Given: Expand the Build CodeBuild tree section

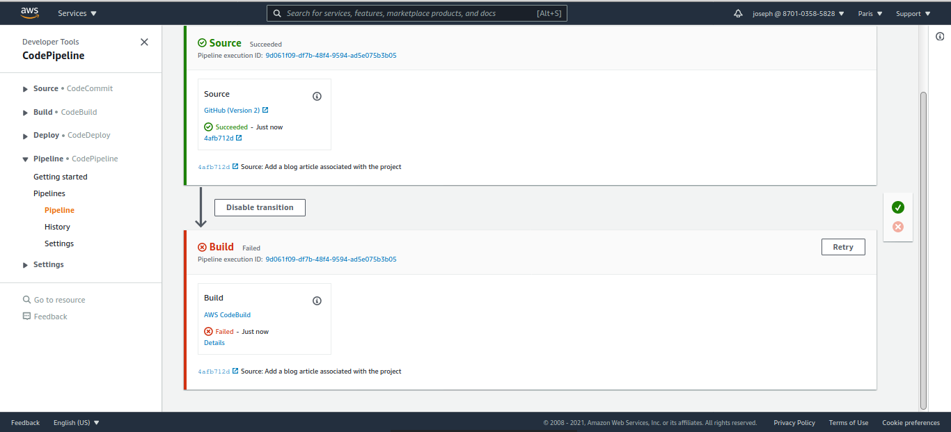Looking at the screenshot, I should pyautogui.click(x=26, y=113).
